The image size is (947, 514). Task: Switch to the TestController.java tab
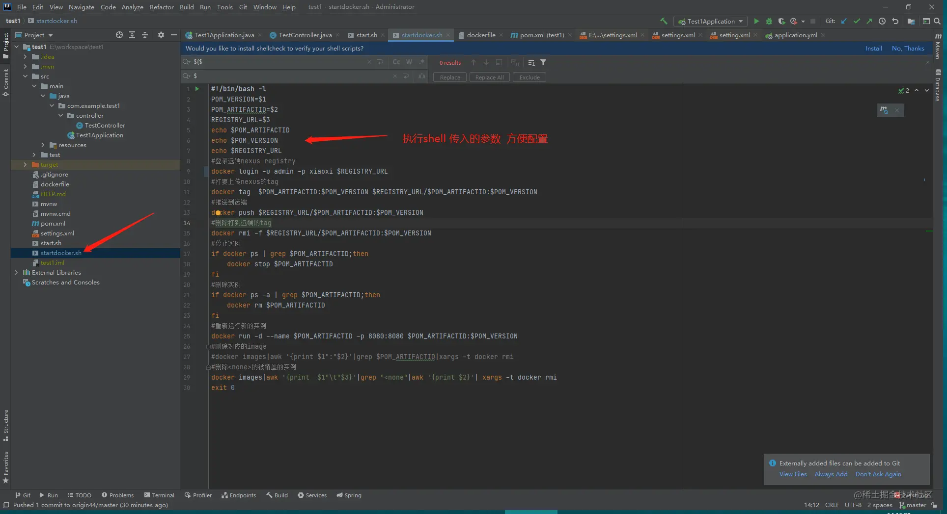click(305, 35)
